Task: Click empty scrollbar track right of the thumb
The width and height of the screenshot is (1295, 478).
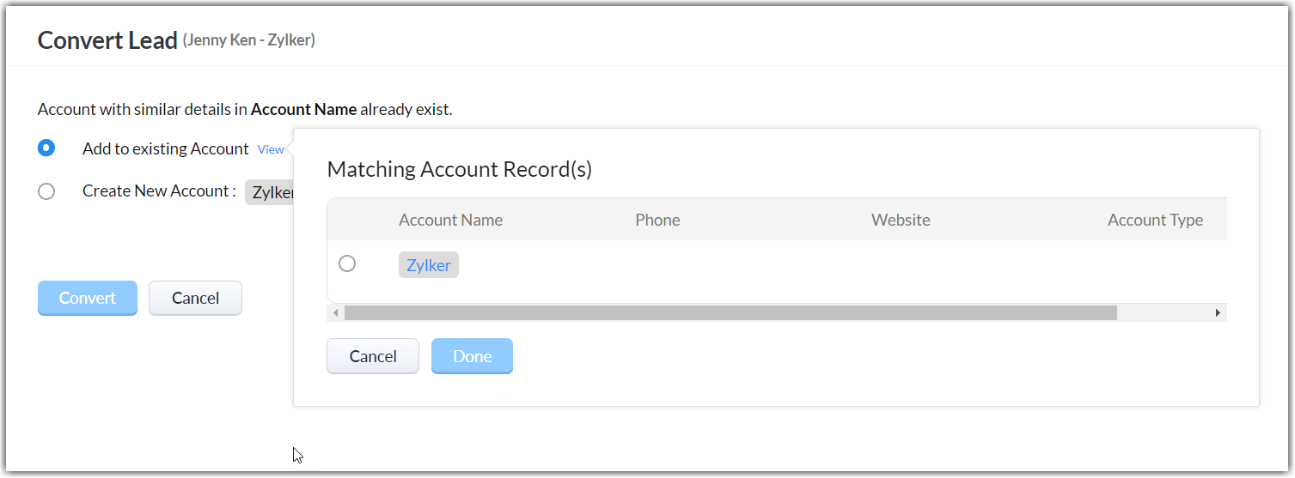Action: [x=1164, y=313]
